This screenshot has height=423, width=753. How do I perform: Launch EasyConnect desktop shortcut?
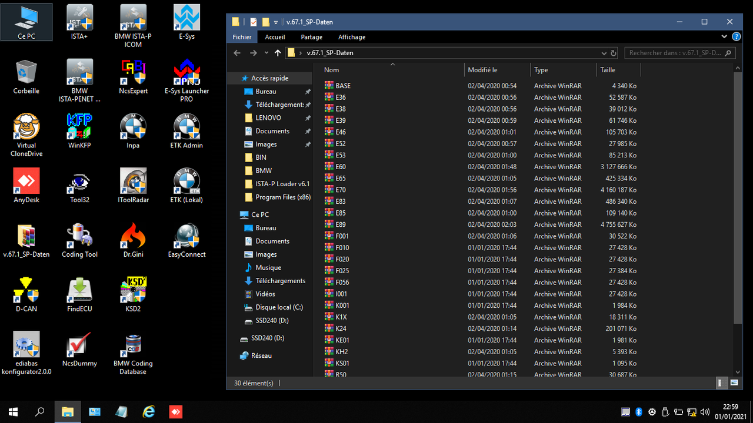coord(186,240)
